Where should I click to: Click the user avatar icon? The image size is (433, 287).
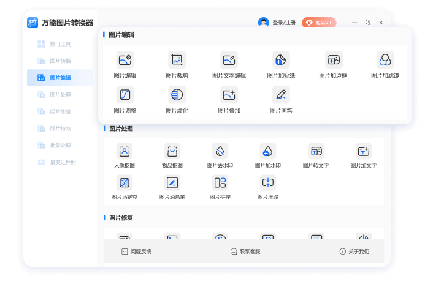click(x=264, y=23)
